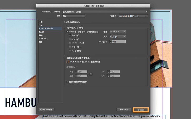Click the 書き出し export button

tap(141, 110)
